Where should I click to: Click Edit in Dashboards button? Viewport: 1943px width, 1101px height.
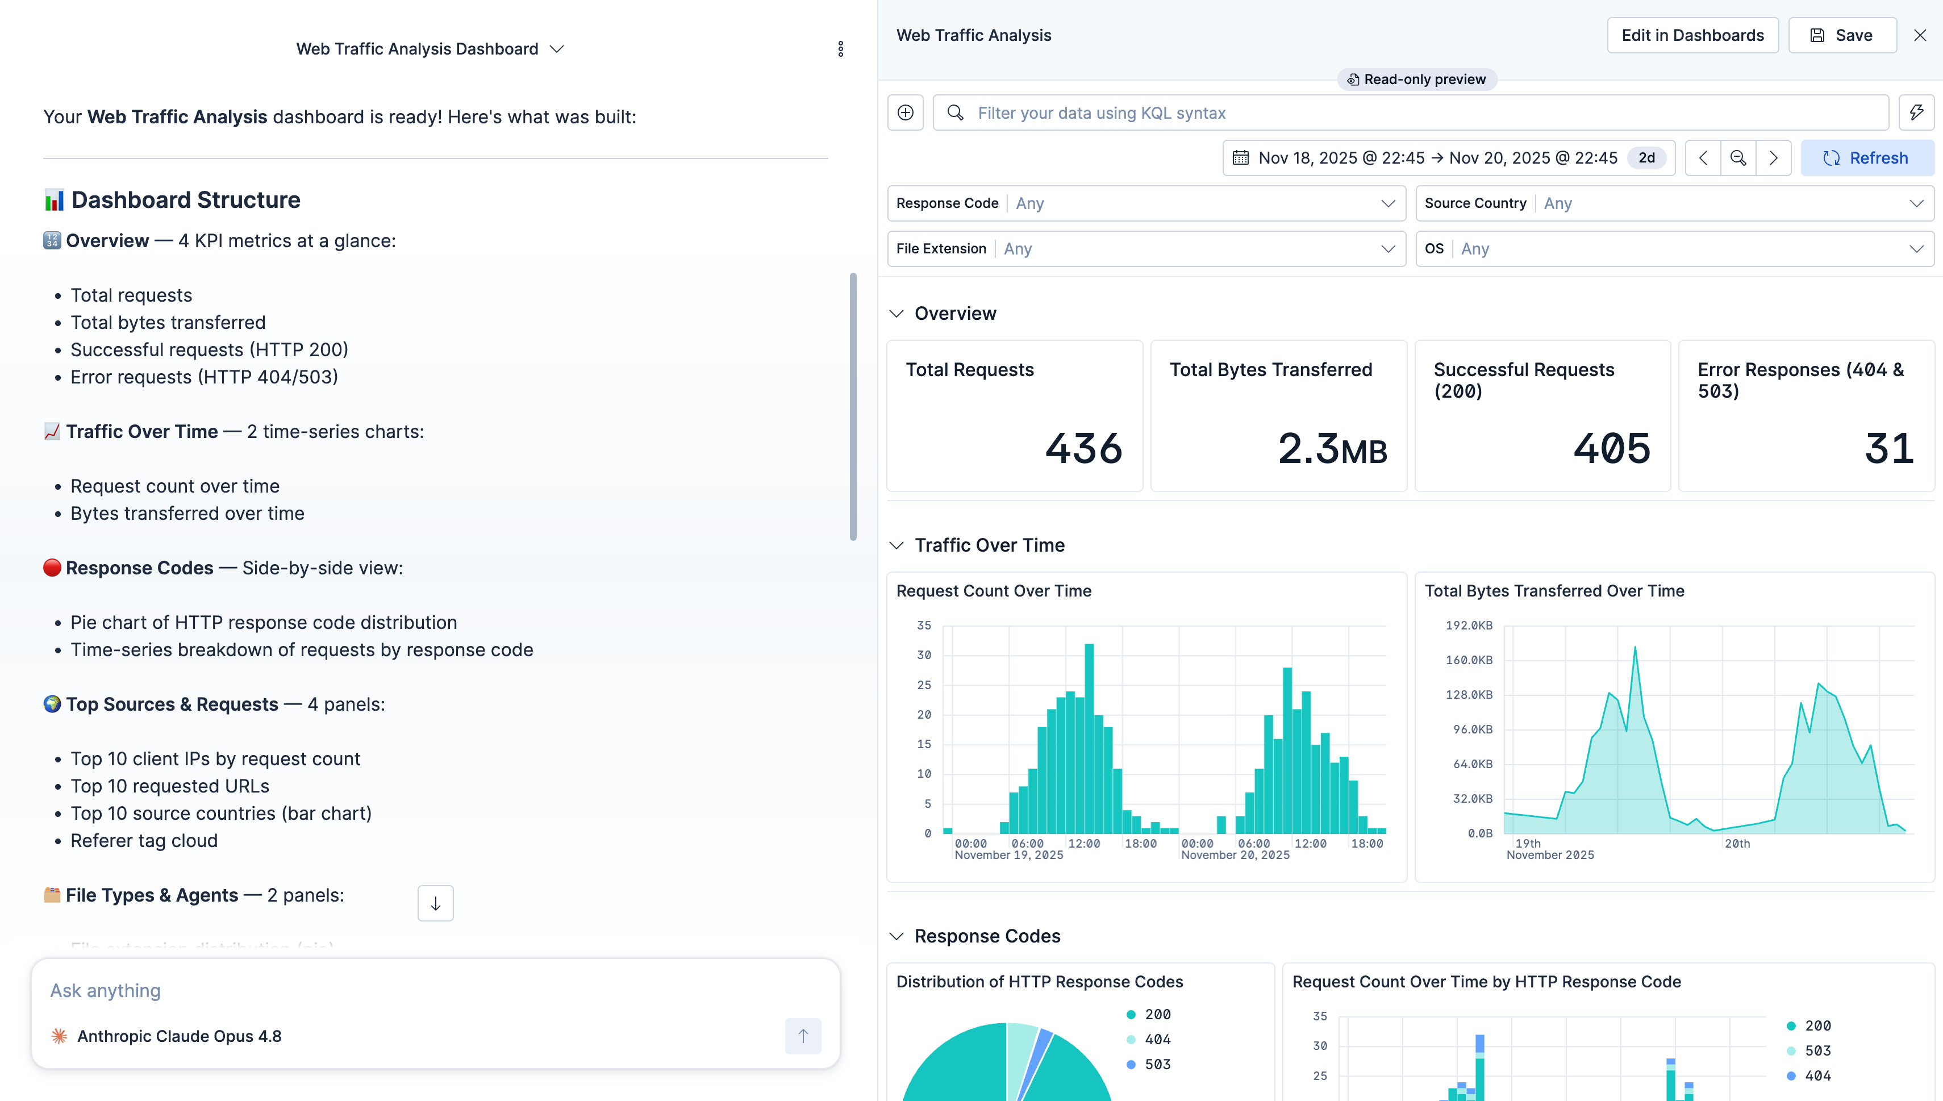[x=1693, y=36]
